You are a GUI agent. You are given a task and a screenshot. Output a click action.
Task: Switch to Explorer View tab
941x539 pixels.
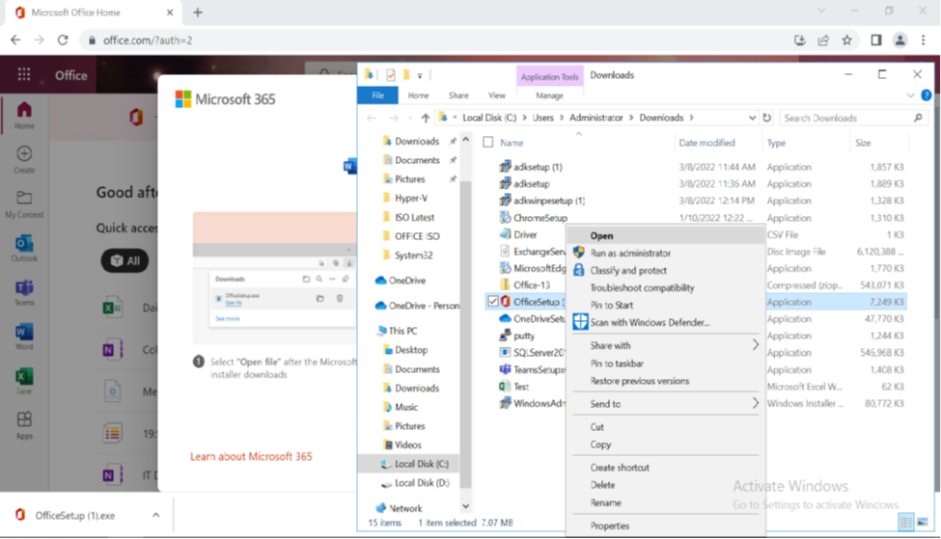(497, 95)
